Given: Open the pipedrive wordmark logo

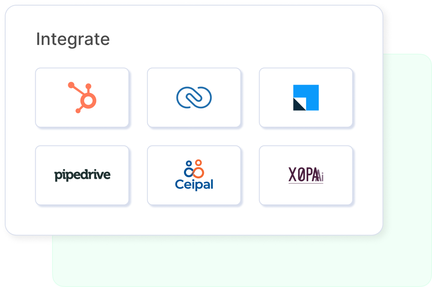Looking at the screenshot, I should (x=83, y=175).
